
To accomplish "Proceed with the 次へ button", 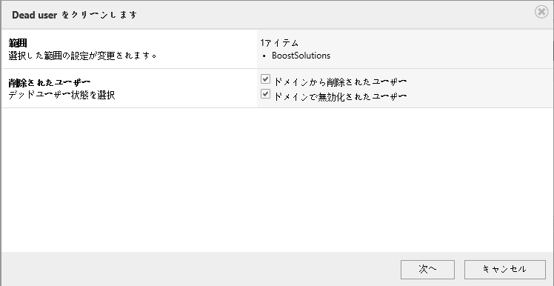I will click(x=427, y=270).
